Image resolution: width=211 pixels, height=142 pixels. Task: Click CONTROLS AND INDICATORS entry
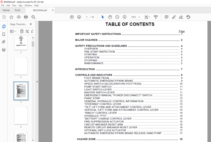[x=94, y=75]
